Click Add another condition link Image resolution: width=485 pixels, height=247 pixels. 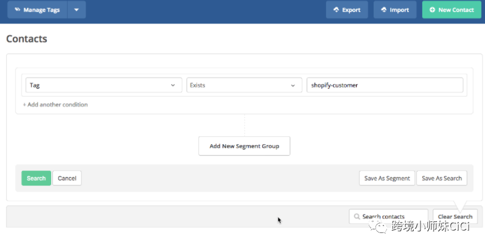[55, 105]
